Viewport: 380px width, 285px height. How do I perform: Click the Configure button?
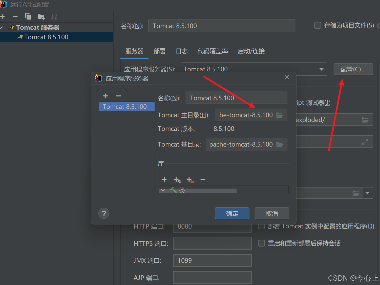[353, 69]
